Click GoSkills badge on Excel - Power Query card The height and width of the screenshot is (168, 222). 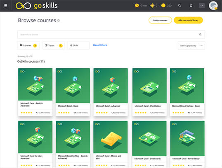tap(174, 124)
